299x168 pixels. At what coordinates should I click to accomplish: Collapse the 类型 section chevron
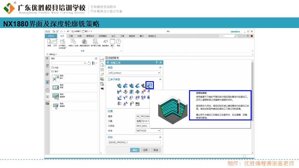tap(160, 68)
